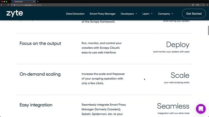Expand the Learn dropdown menu

147,14
